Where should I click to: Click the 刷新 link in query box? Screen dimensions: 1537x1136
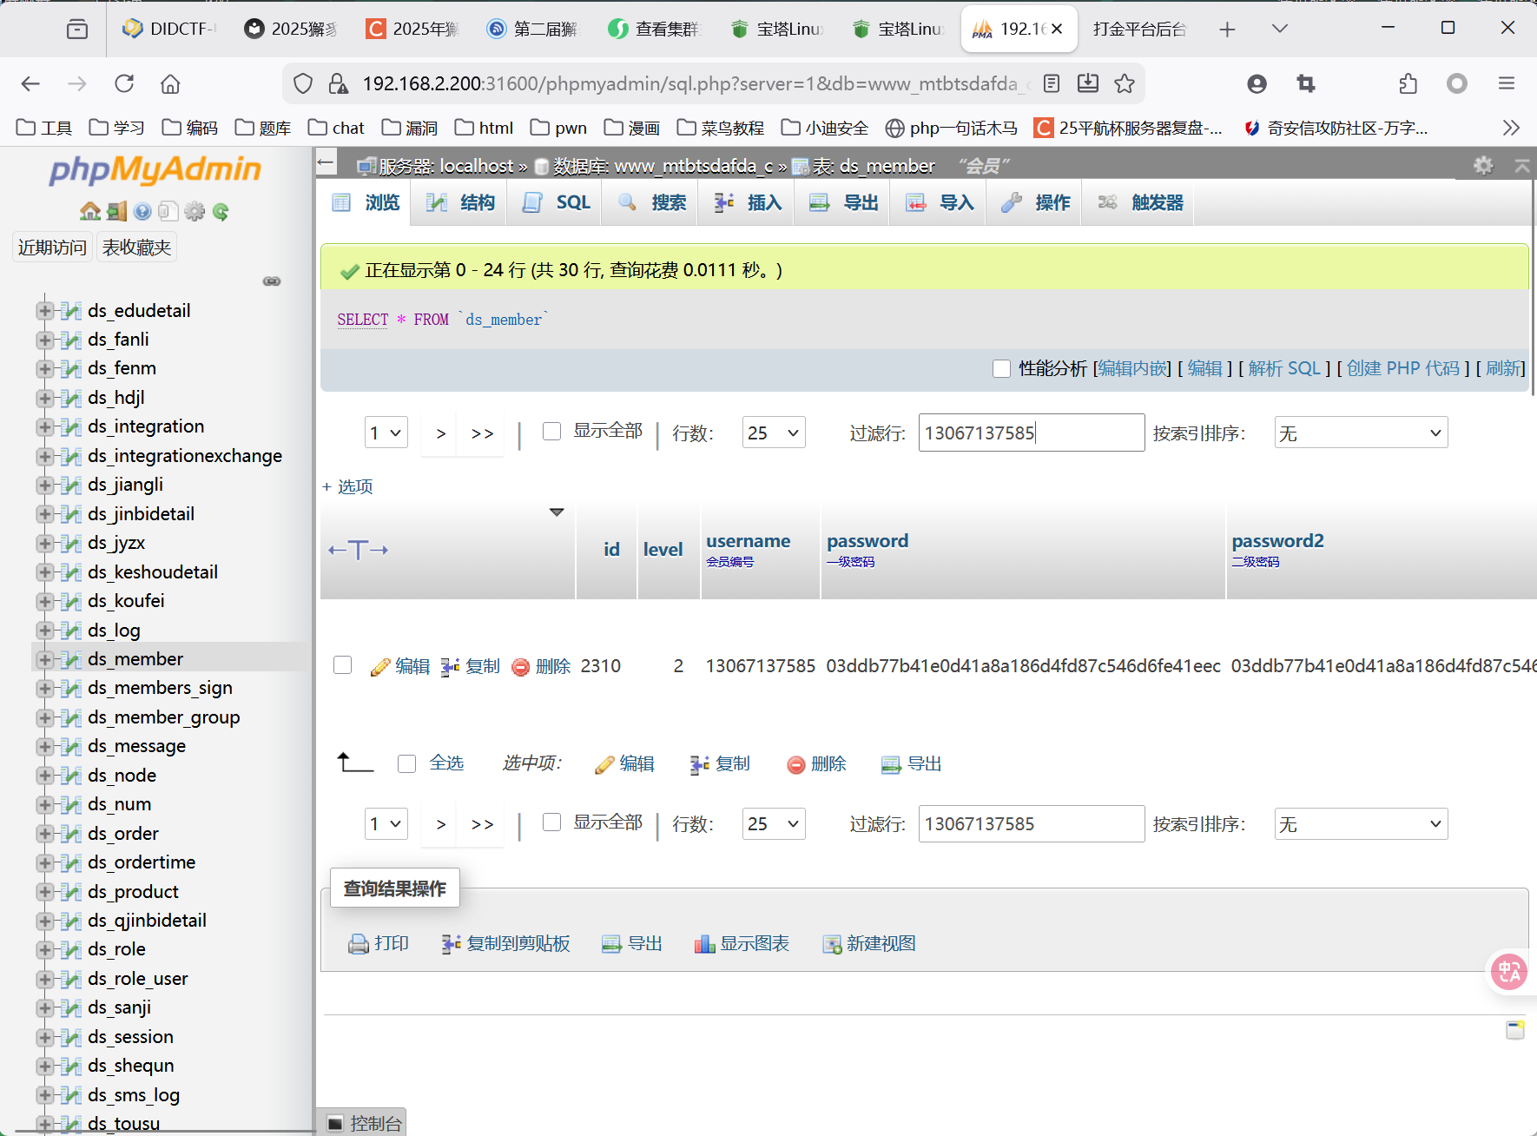tap(1503, 369)
